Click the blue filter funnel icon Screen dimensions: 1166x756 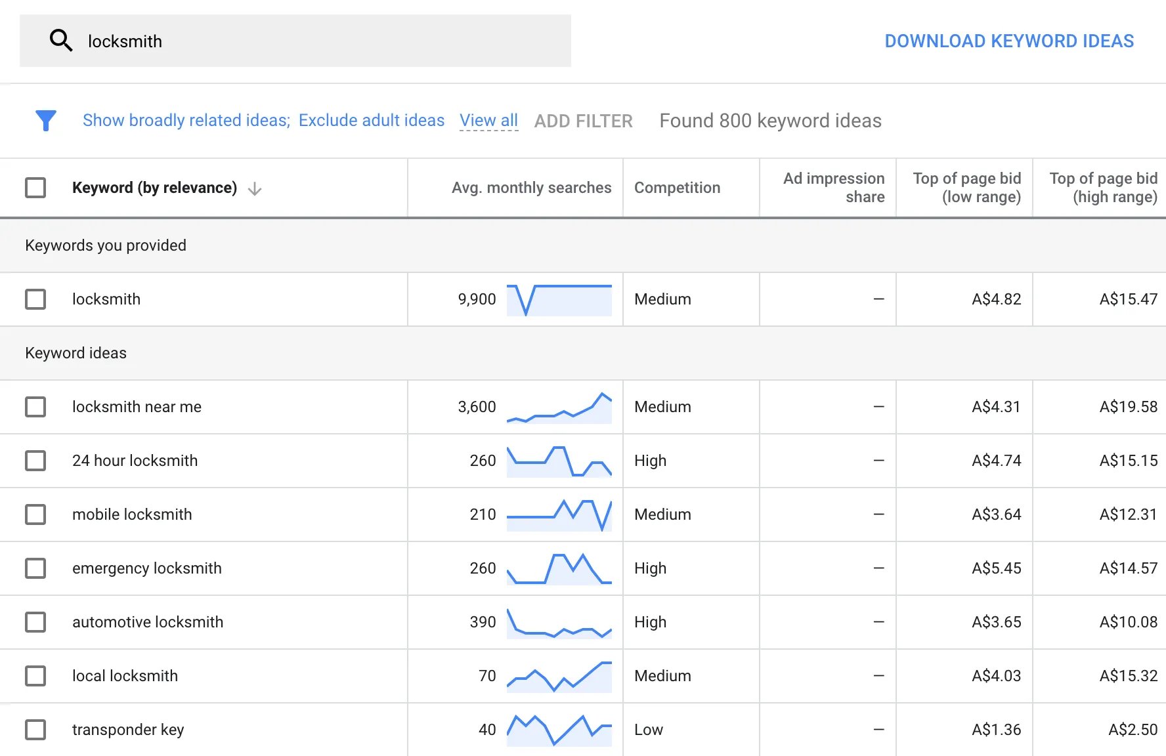coord(46,121)
